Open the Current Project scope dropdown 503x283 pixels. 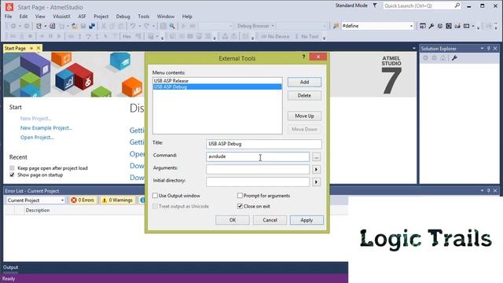click(x=62, y=200)
